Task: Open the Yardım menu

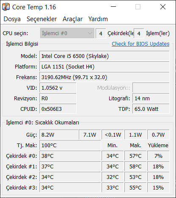Action: 98,19
